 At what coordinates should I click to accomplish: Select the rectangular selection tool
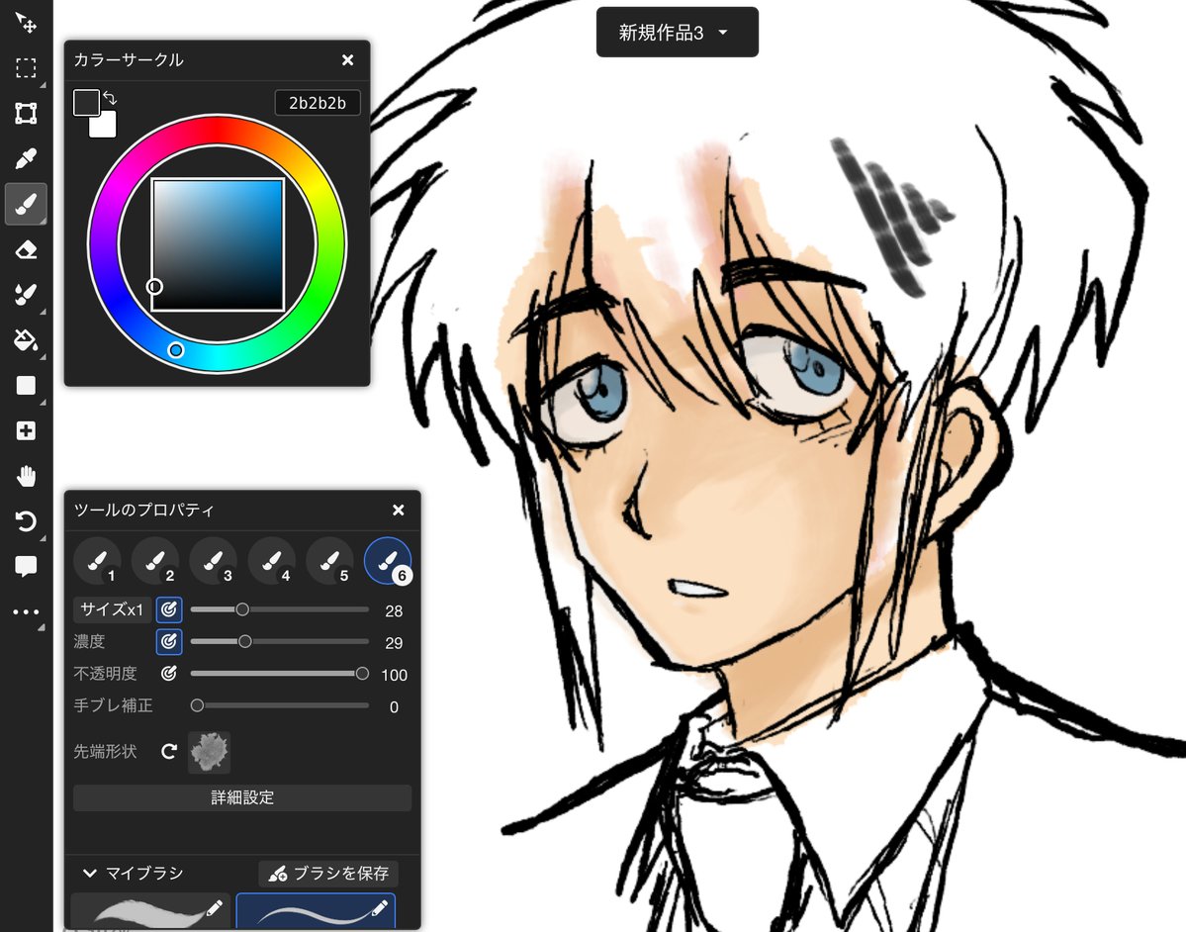click(26, 68)
